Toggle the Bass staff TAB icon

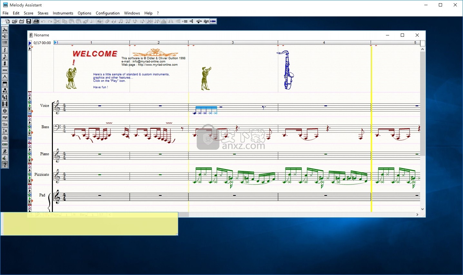pos(30,137)
